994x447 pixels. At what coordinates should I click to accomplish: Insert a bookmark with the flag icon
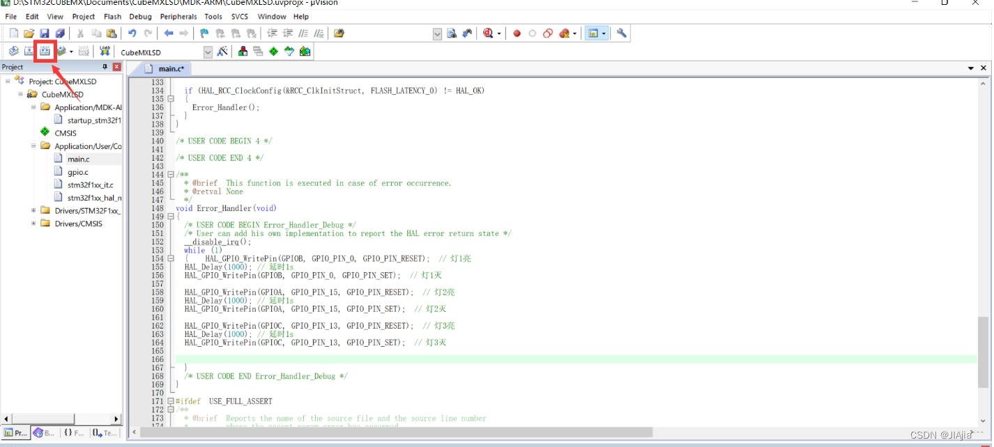point(204,33)
